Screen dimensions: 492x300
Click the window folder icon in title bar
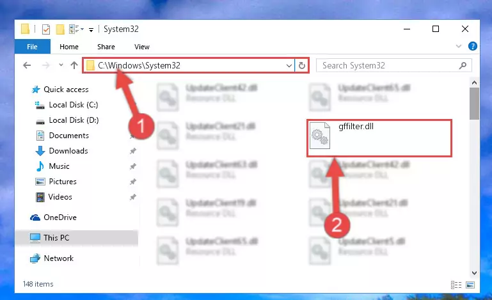click(25, 29)
